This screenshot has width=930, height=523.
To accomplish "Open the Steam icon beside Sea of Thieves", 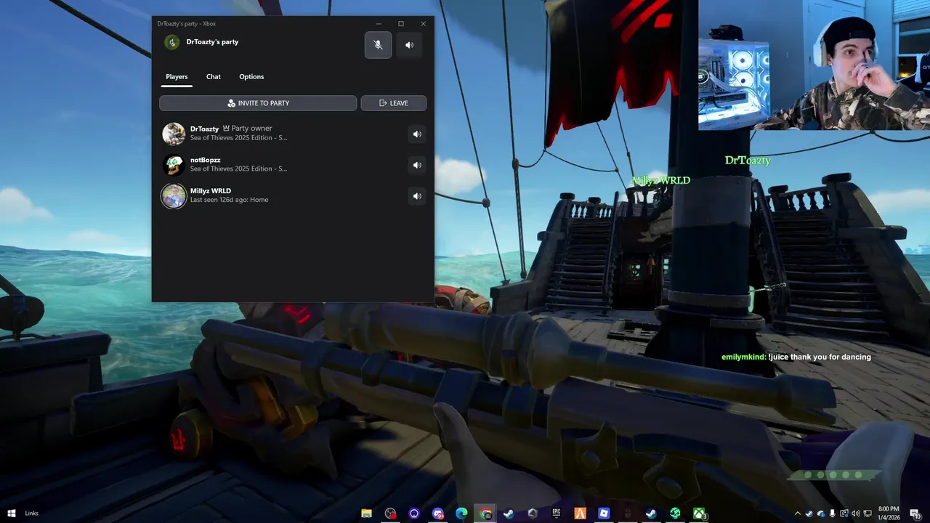I will 651,513.
